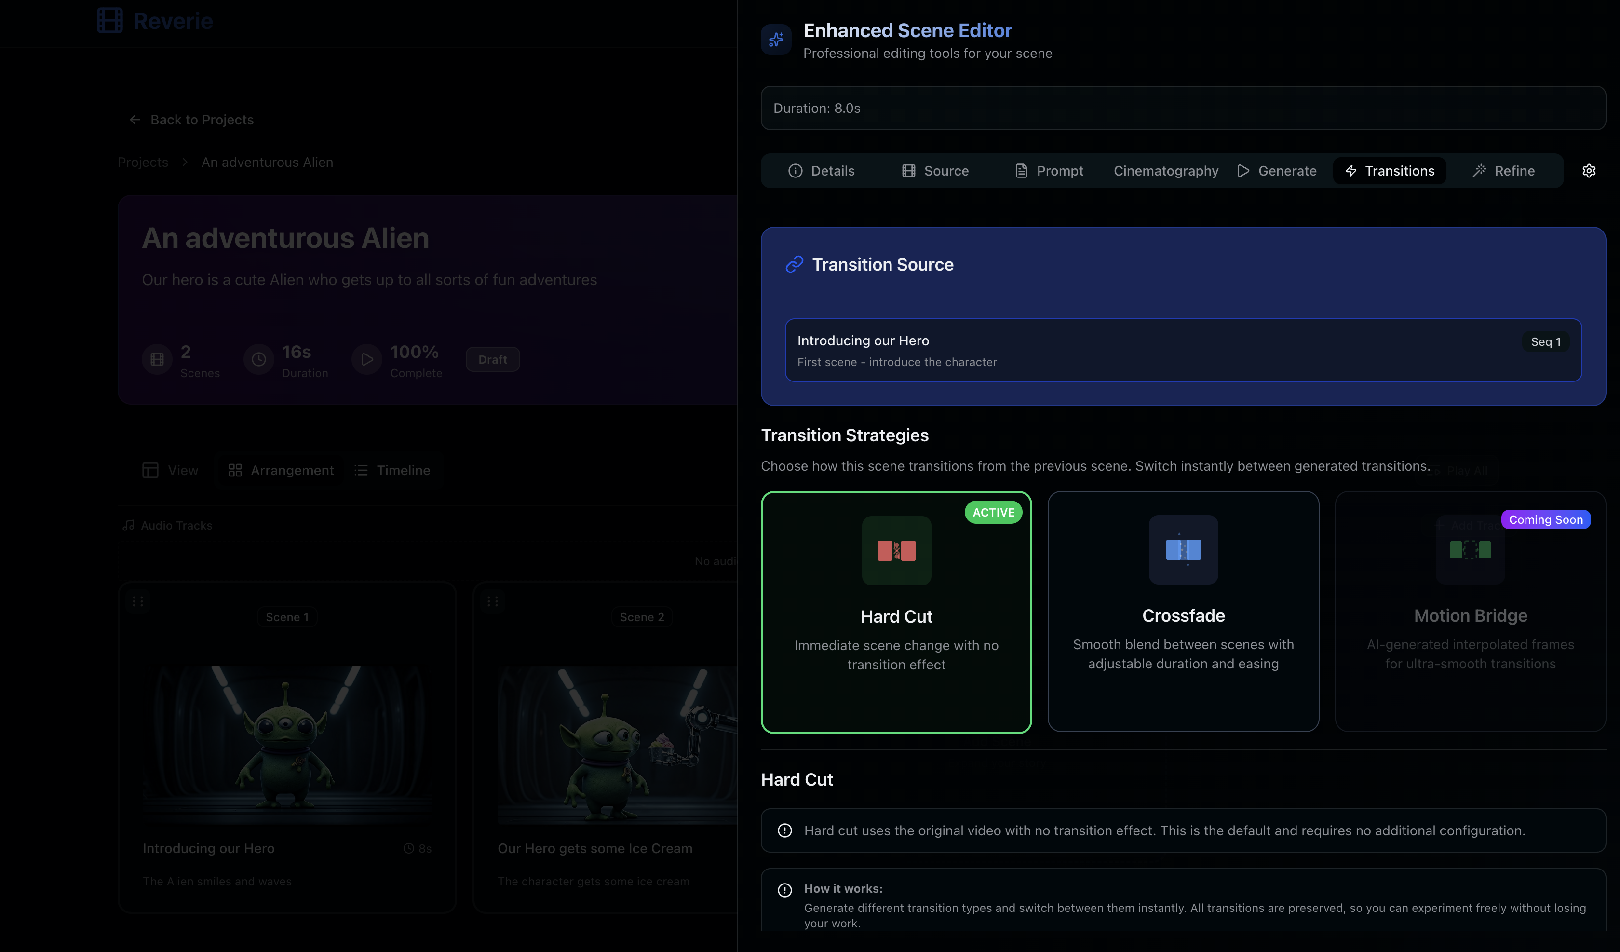Click the Coming Soon badge
Viewport: 1620px width, 952px height.
coord(1545,519)
